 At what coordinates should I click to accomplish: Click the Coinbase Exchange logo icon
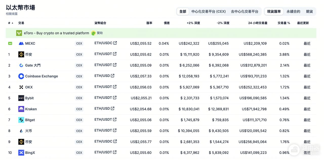[21, 76]
